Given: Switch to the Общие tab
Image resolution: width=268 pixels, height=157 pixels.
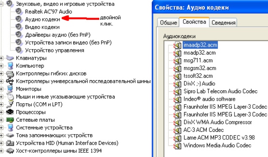Looking at the screenshot, I should point(168,22).
